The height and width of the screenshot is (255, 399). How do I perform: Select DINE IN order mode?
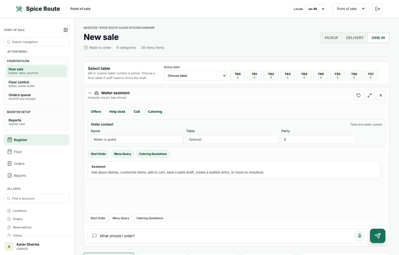click(x=378, y=38)
